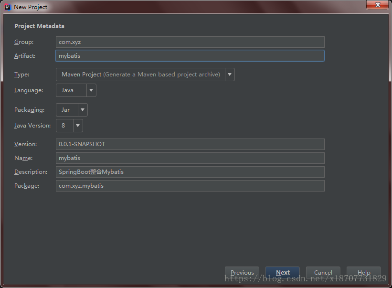Proceed with the Next button

point(283,273)
